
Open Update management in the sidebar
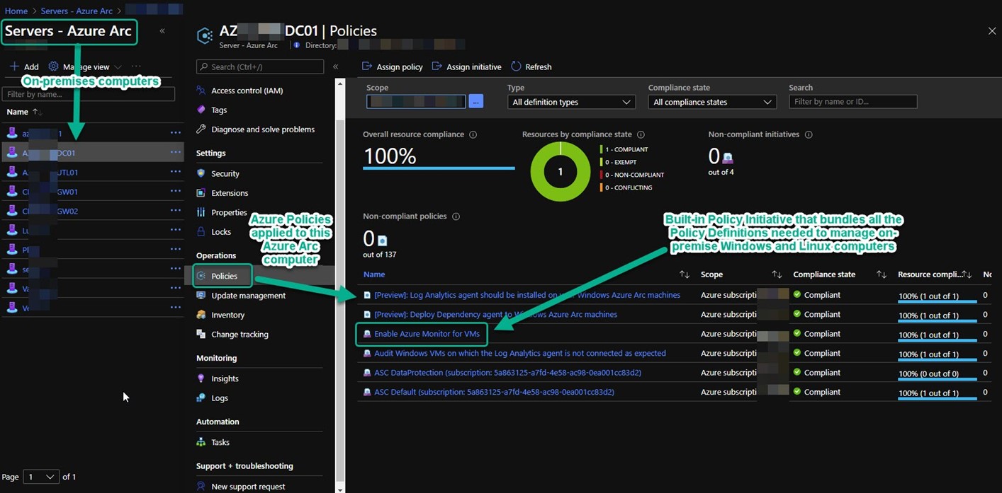click(x=248, y=296)
